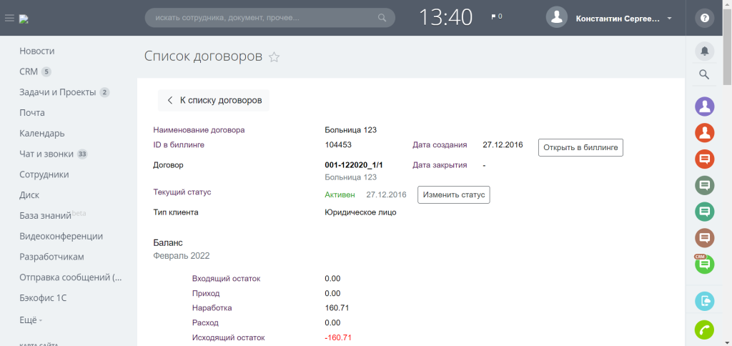Click the broken logo image in header
This screenshot has width=732, height=346.
[24, 19]
